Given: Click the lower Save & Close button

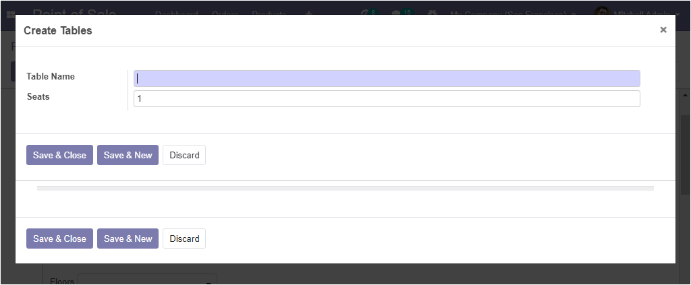Looking at the screenshot, I should click(59, 239).
